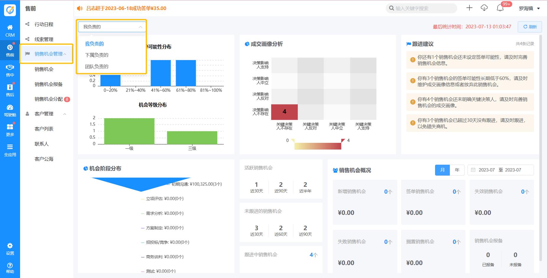Click the search magnifier icon
Viewport: 547px width, 278px height.
[392, 8]
